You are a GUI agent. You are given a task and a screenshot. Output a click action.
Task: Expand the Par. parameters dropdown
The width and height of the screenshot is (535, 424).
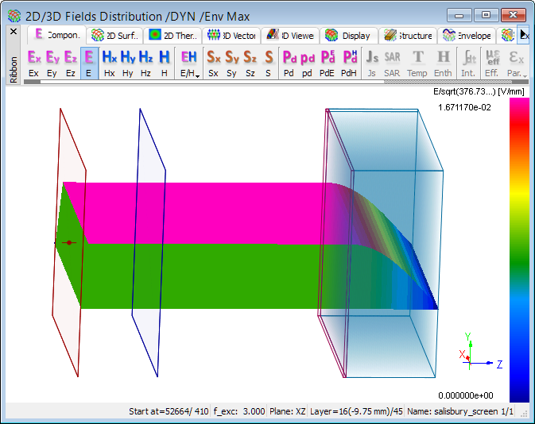click(x=517, y=63)
